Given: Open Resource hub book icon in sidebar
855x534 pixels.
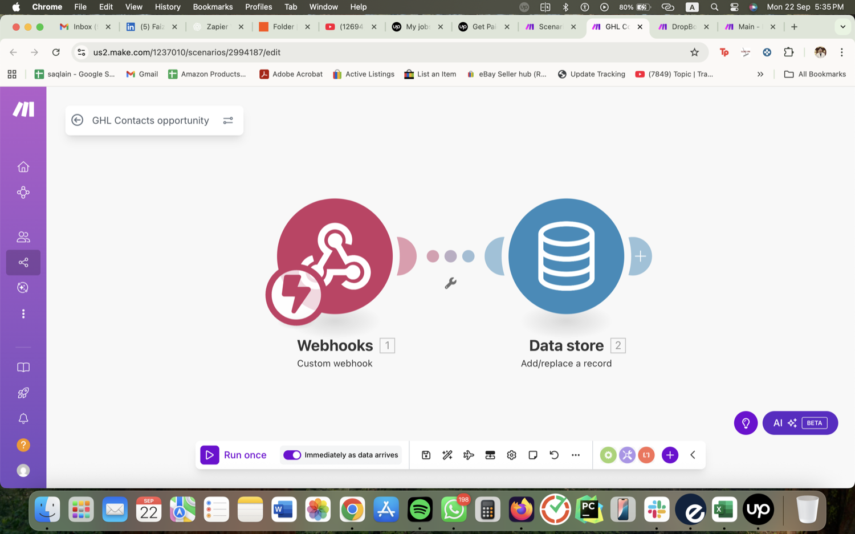Looking at the screenshot, I should coord(23,368).
